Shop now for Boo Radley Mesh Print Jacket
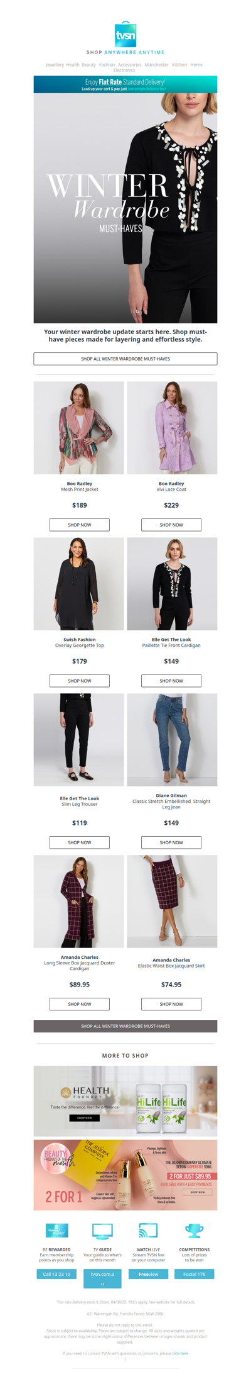The image size is (251, 1391). tap(80, 525)
